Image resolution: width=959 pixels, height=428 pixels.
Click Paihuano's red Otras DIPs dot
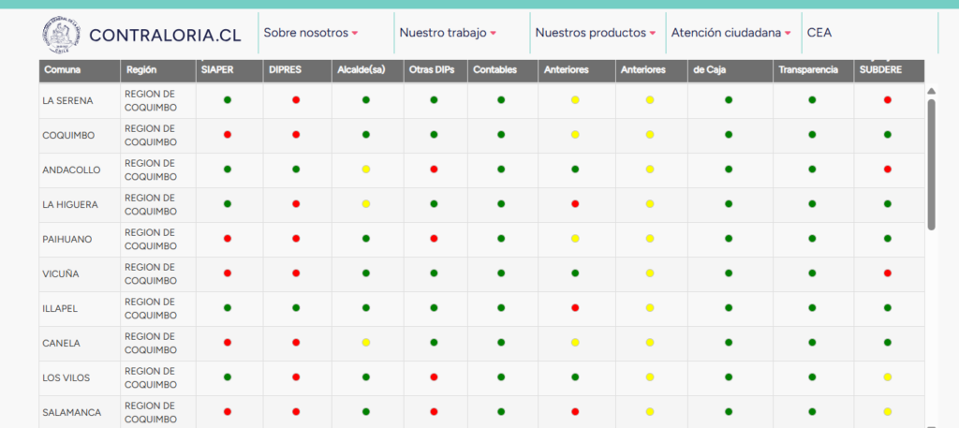[x=434, y=239]
